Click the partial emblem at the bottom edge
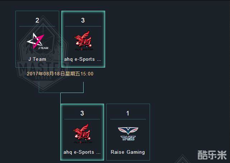 [182, 159]
